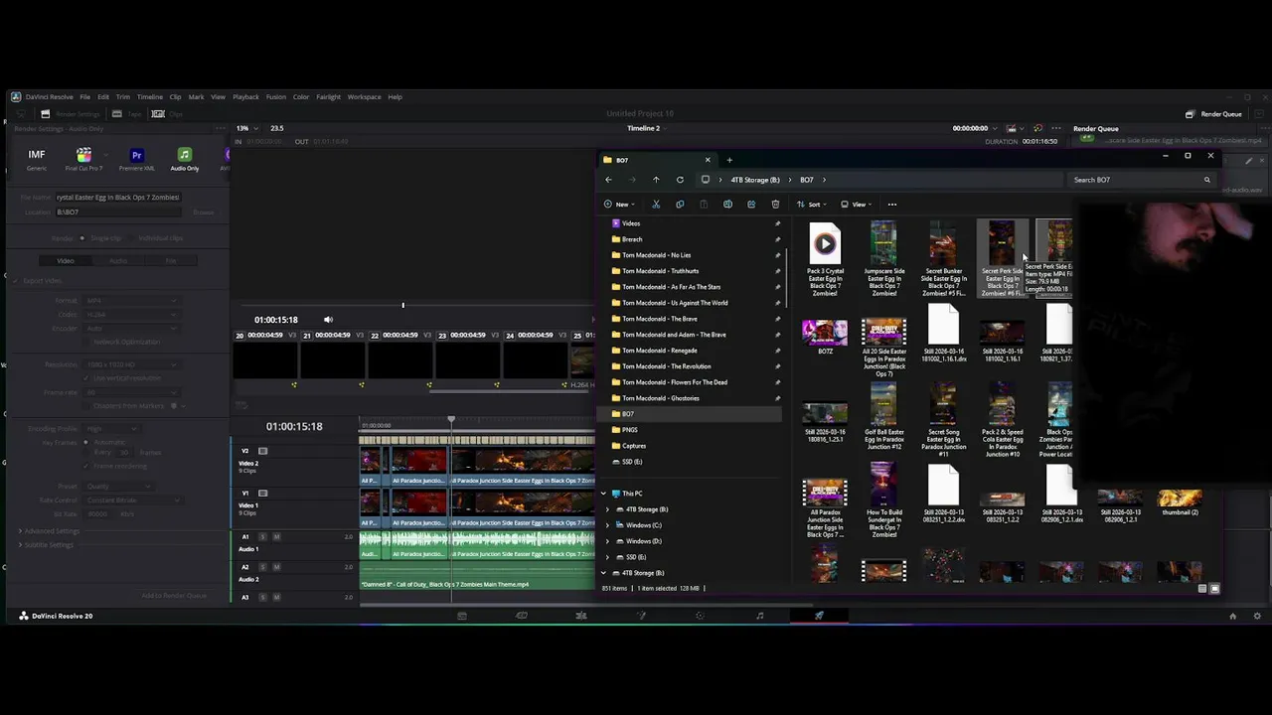Screen dimensions: 1272x715
Task: Click Search BO7 magnifier icon
Action: pos(1207,180)
